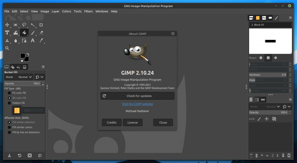
Task: Click the foreground color swatch
Action: 23,55
